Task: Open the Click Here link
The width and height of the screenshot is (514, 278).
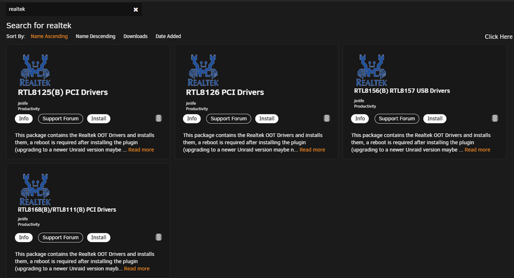Action: click(x=499, y=36)
